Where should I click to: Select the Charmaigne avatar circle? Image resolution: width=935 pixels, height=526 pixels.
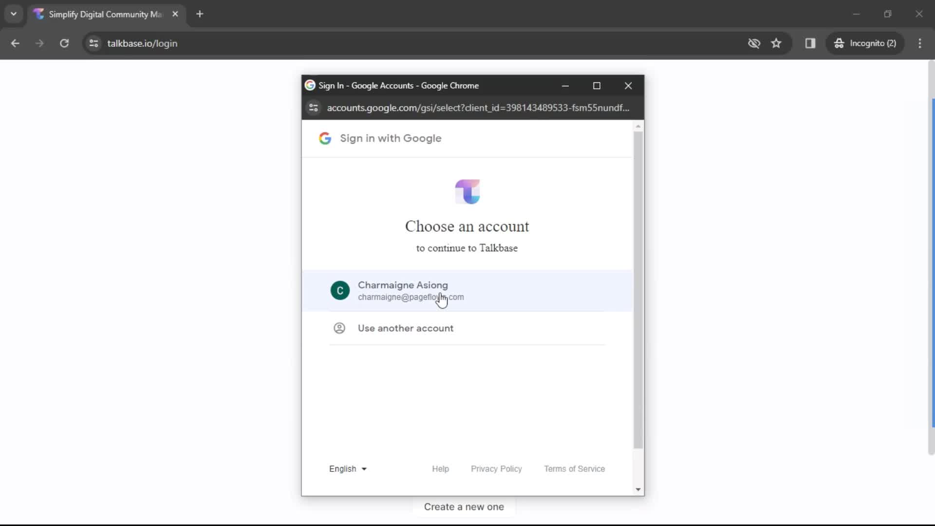pyautogui.click(x=340, y=291)
